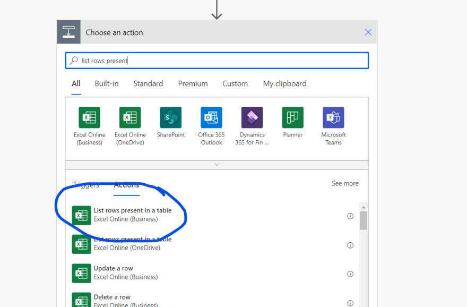Choose the Dynamics 365 for Fin connector
This screenshot has width=467, height=307.
[x=252, y=117]
